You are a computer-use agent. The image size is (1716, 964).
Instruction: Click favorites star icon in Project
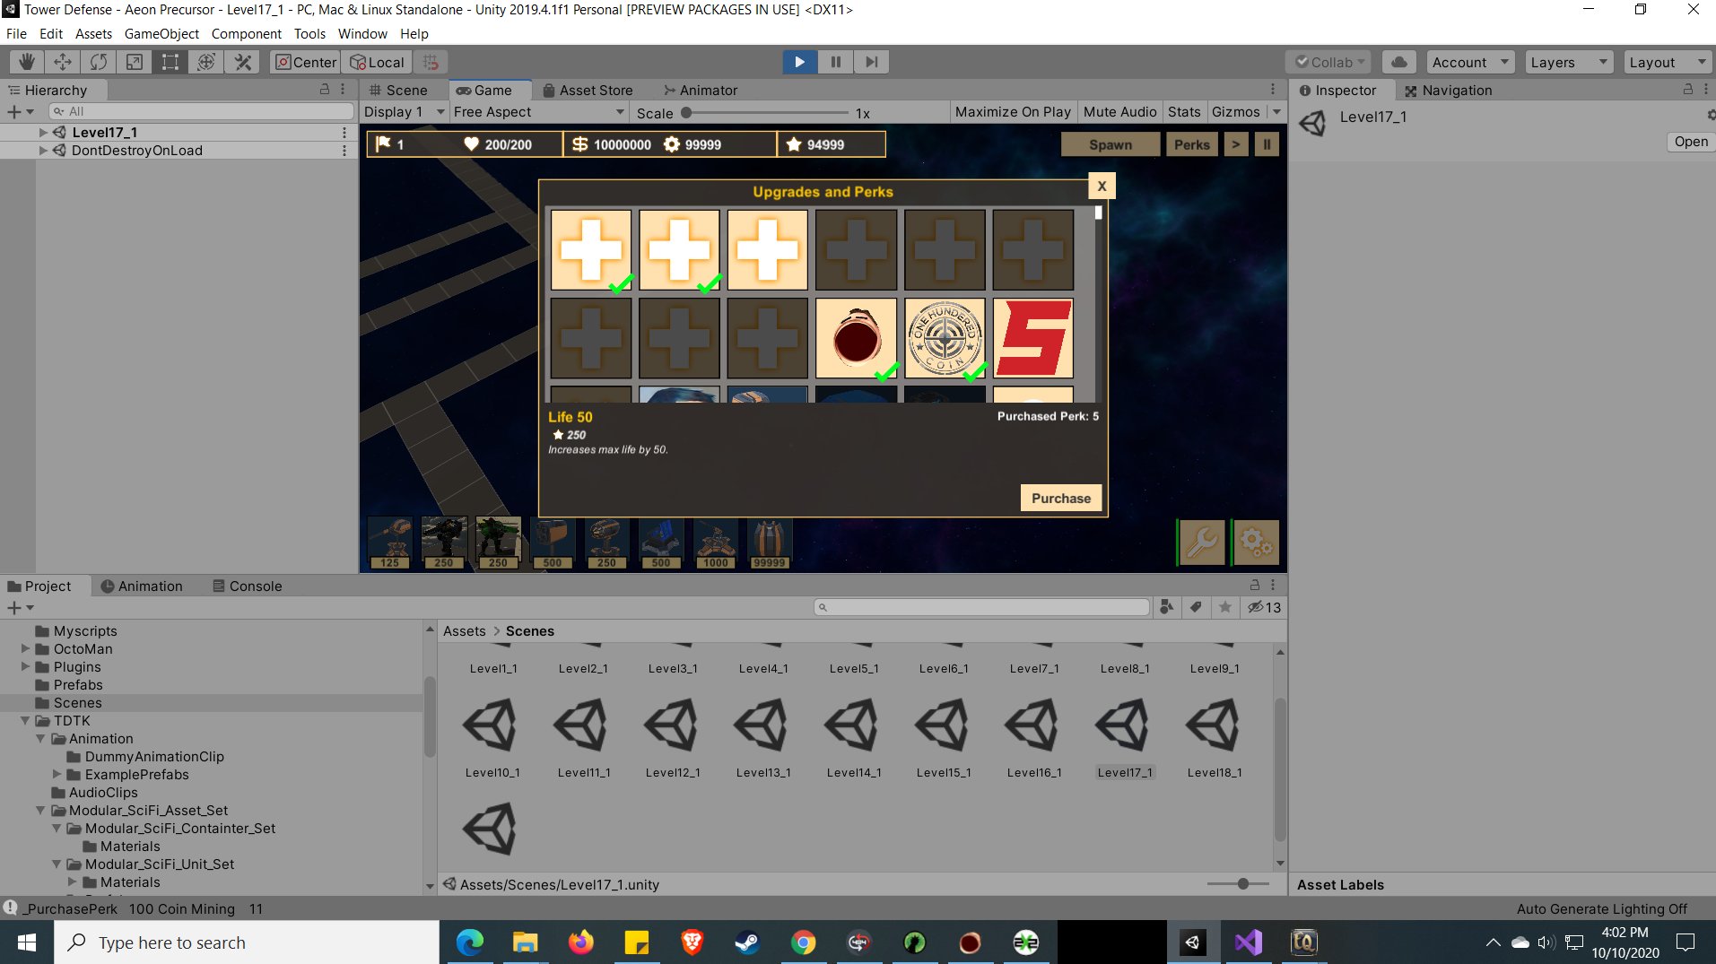1225,607
